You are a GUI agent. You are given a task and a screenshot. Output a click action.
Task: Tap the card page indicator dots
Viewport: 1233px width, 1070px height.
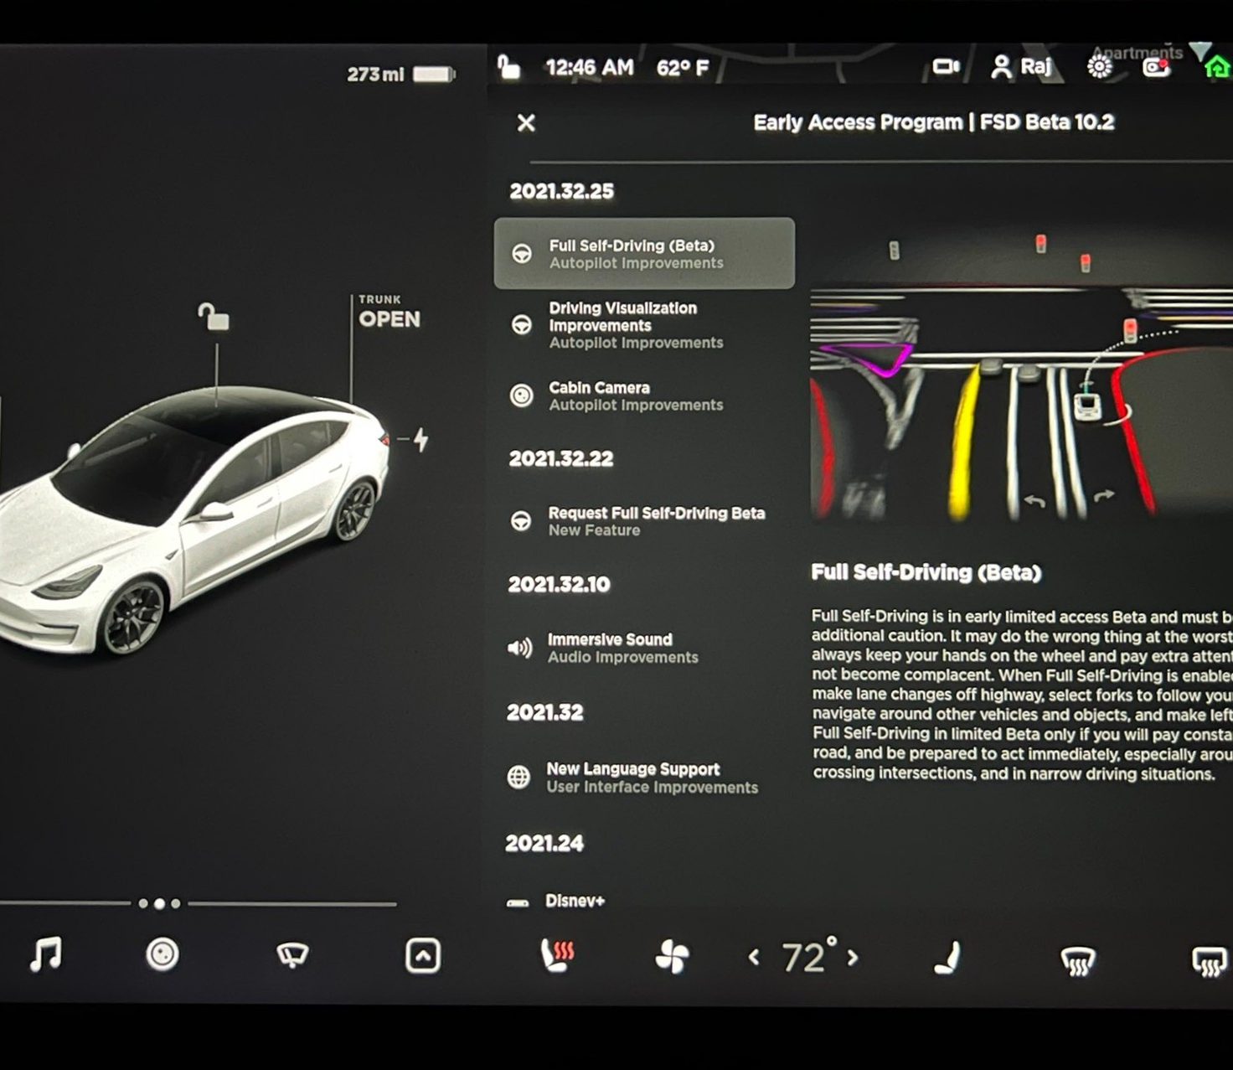pyautogui.click(x=159, y=903)
